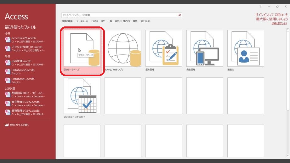Click the scroll up arrow of template list
This screenshot has width=290, height=163.
(x=288, y=30)
